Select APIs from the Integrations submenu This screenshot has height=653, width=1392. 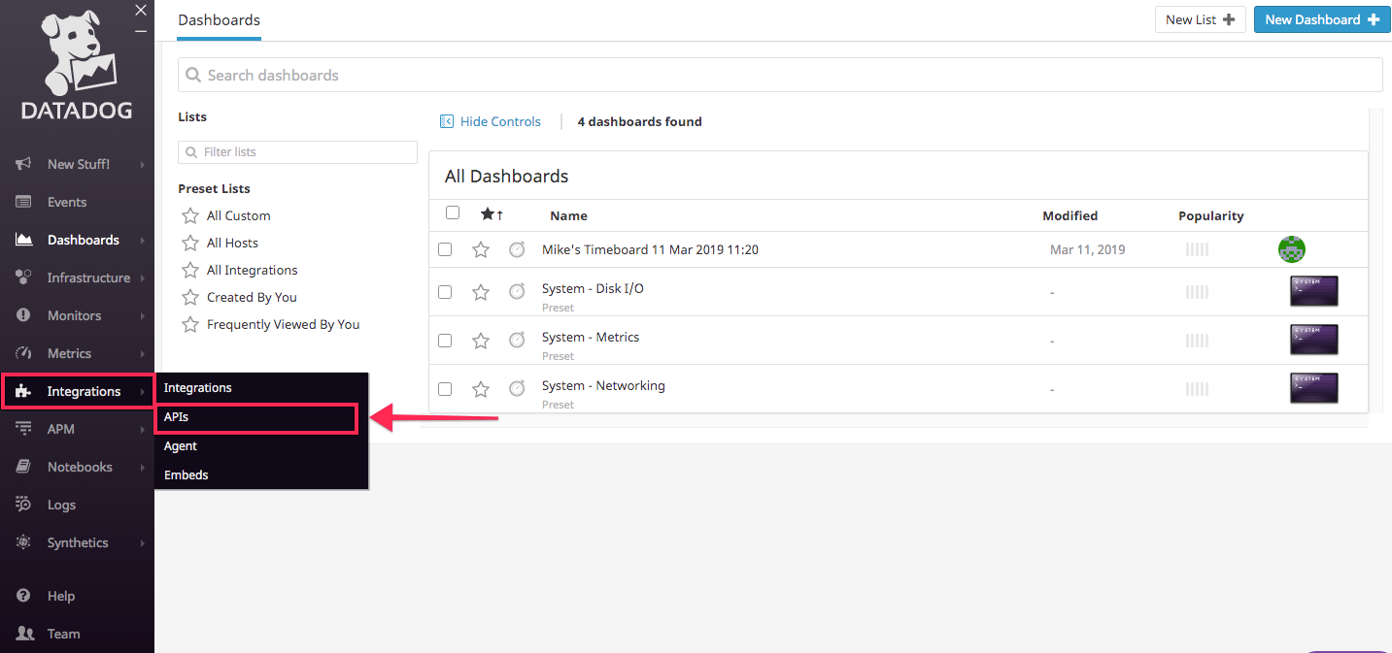[255, 416]
